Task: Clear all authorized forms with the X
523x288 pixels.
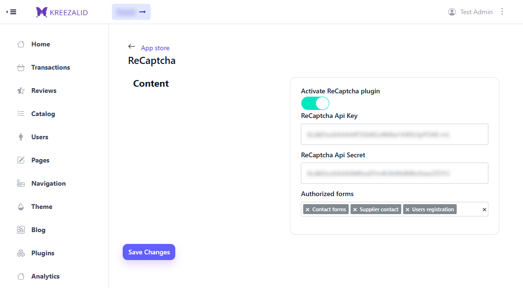Action: click(x=484, y=210)
